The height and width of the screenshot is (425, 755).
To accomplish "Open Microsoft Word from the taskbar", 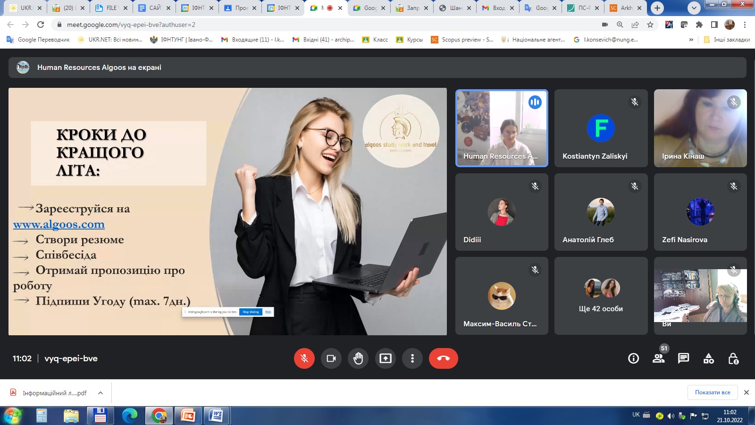I will (216, 416).
